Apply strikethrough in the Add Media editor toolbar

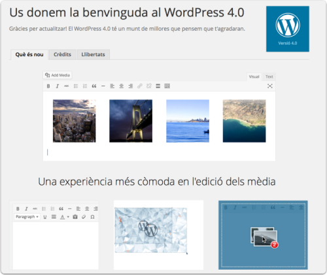pyautogui.click(x=67, y=86)
